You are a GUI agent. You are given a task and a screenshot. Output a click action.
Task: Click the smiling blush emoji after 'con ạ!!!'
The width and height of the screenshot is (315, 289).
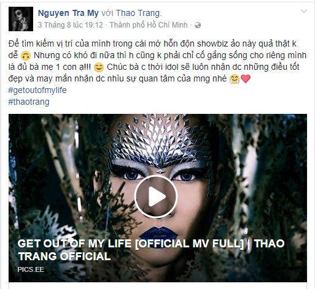pos(99,67)
